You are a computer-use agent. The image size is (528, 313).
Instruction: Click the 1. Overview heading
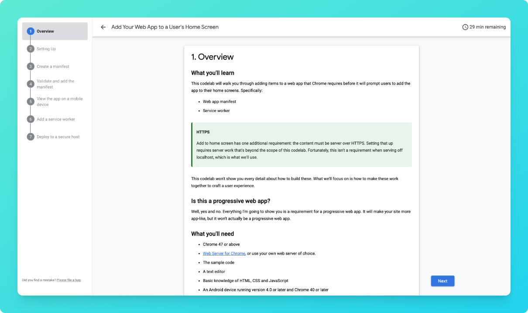213,57
